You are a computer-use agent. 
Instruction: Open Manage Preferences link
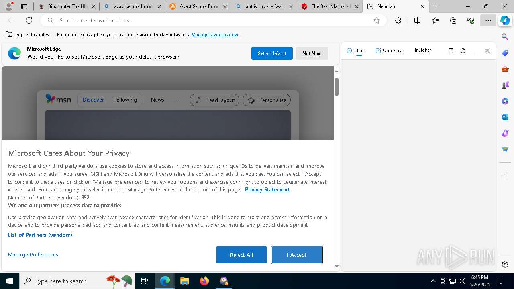(x=33, y=254)
